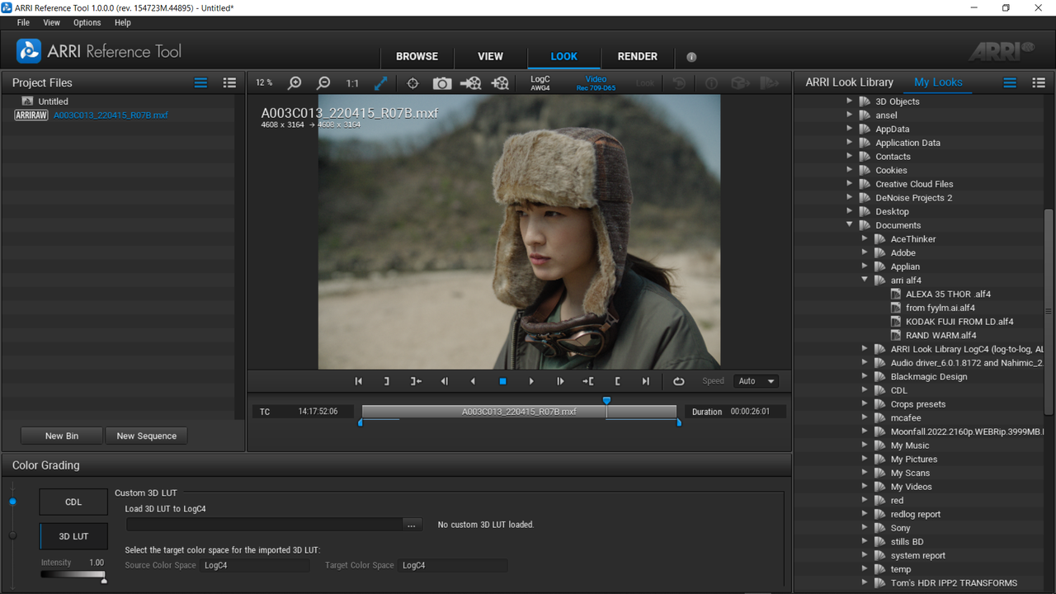Screen dimensions: 1056x594
Task: Move the blue timeline playhead marker
Action: click(x=606, y=400)
